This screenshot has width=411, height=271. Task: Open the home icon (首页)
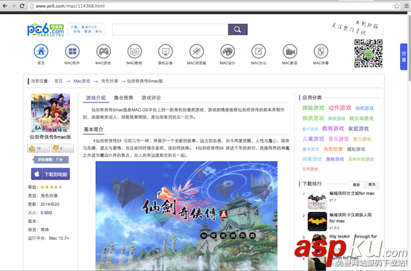[x=41, y=51]
